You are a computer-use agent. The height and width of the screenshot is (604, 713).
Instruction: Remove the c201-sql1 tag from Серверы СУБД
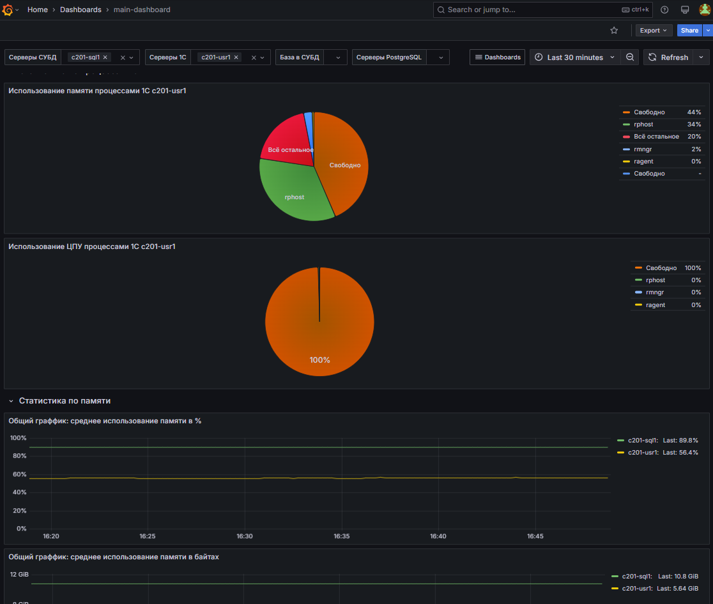pyautogui.click(x=106, y=57)
